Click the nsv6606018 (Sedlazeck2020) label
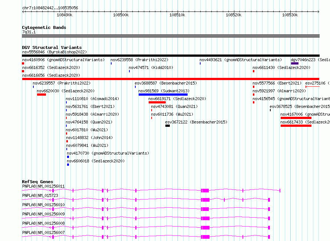The height and width of the screenshot is (241, 330). tap(96, 161)
